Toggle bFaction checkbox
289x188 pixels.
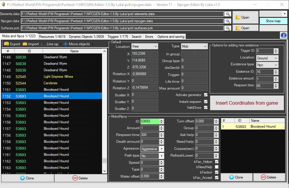tap(217, 172)
